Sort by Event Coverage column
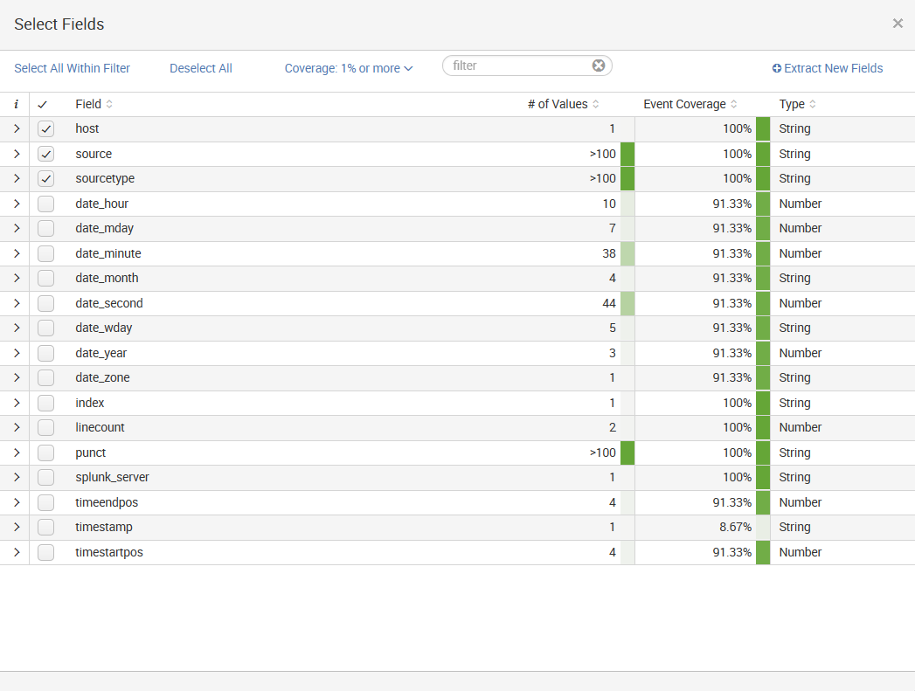The width and height of the screenshot is (915, 691). (690, 104)
